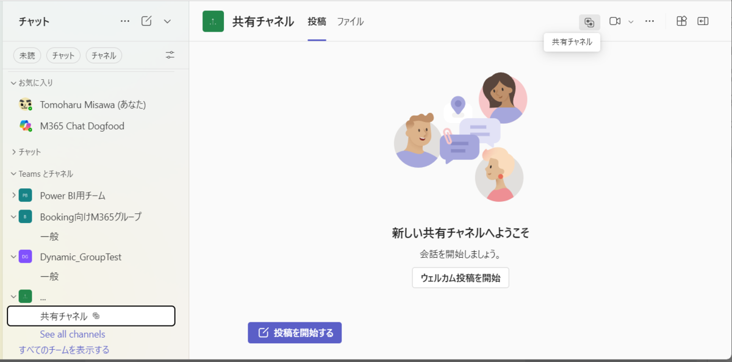Viewport: 732px width, 362px height.
Task: Open Tomoharu Misawa (あなた) chat
Action: [91, 104]
